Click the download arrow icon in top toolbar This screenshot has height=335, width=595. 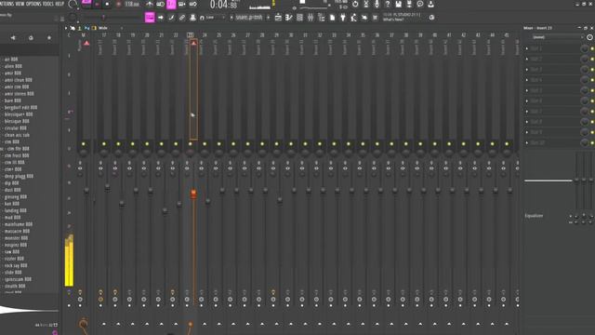430,4
